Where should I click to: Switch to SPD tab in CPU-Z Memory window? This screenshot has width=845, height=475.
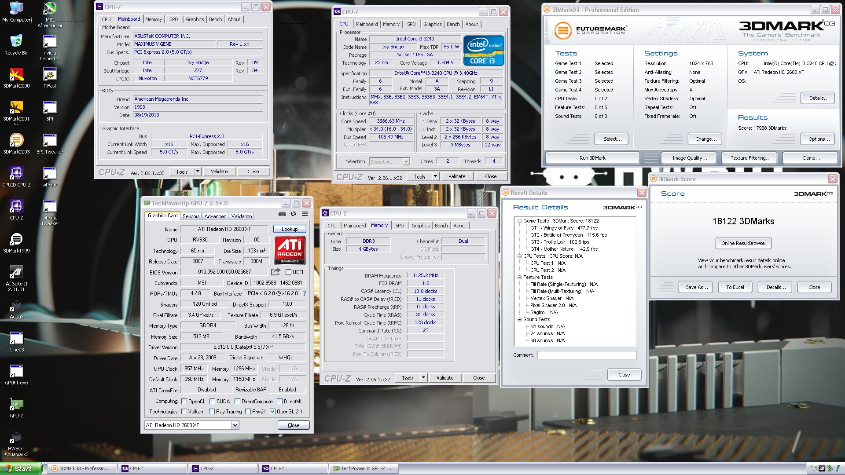tap(399, 226)
